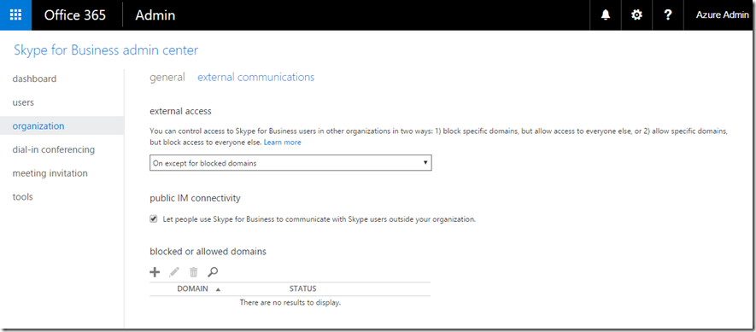
Task: Open the settings gear menu
Action: (637, 15)
